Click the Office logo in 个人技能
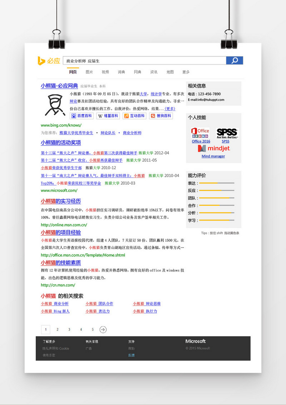Image resolution: width=286 pixels, height=405 pixels. tap(201, 133)
